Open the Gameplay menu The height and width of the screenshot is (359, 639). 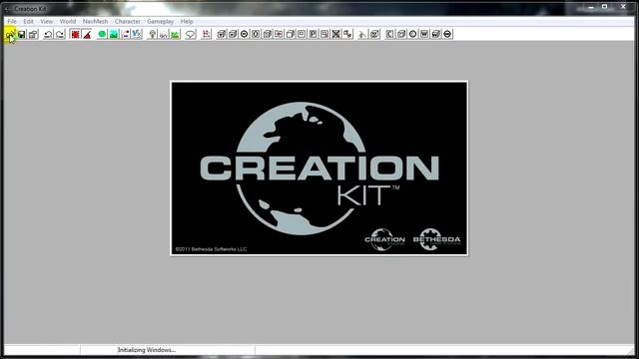(x=160, y=21)
